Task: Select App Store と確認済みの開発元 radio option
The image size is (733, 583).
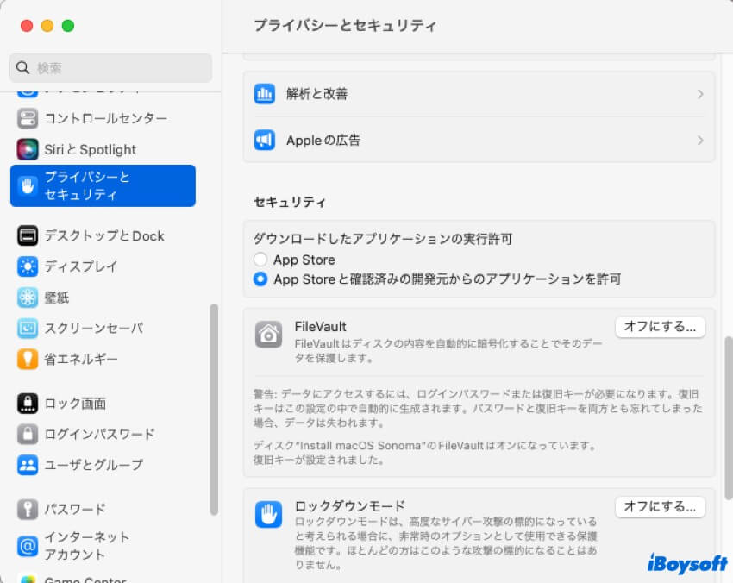Action: tap(260, 279)
